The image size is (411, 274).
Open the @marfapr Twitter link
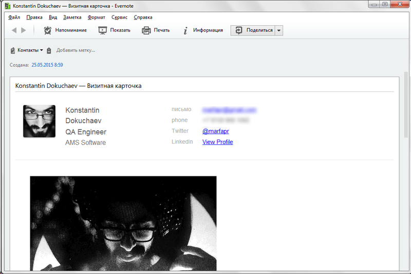pos(215,131)
